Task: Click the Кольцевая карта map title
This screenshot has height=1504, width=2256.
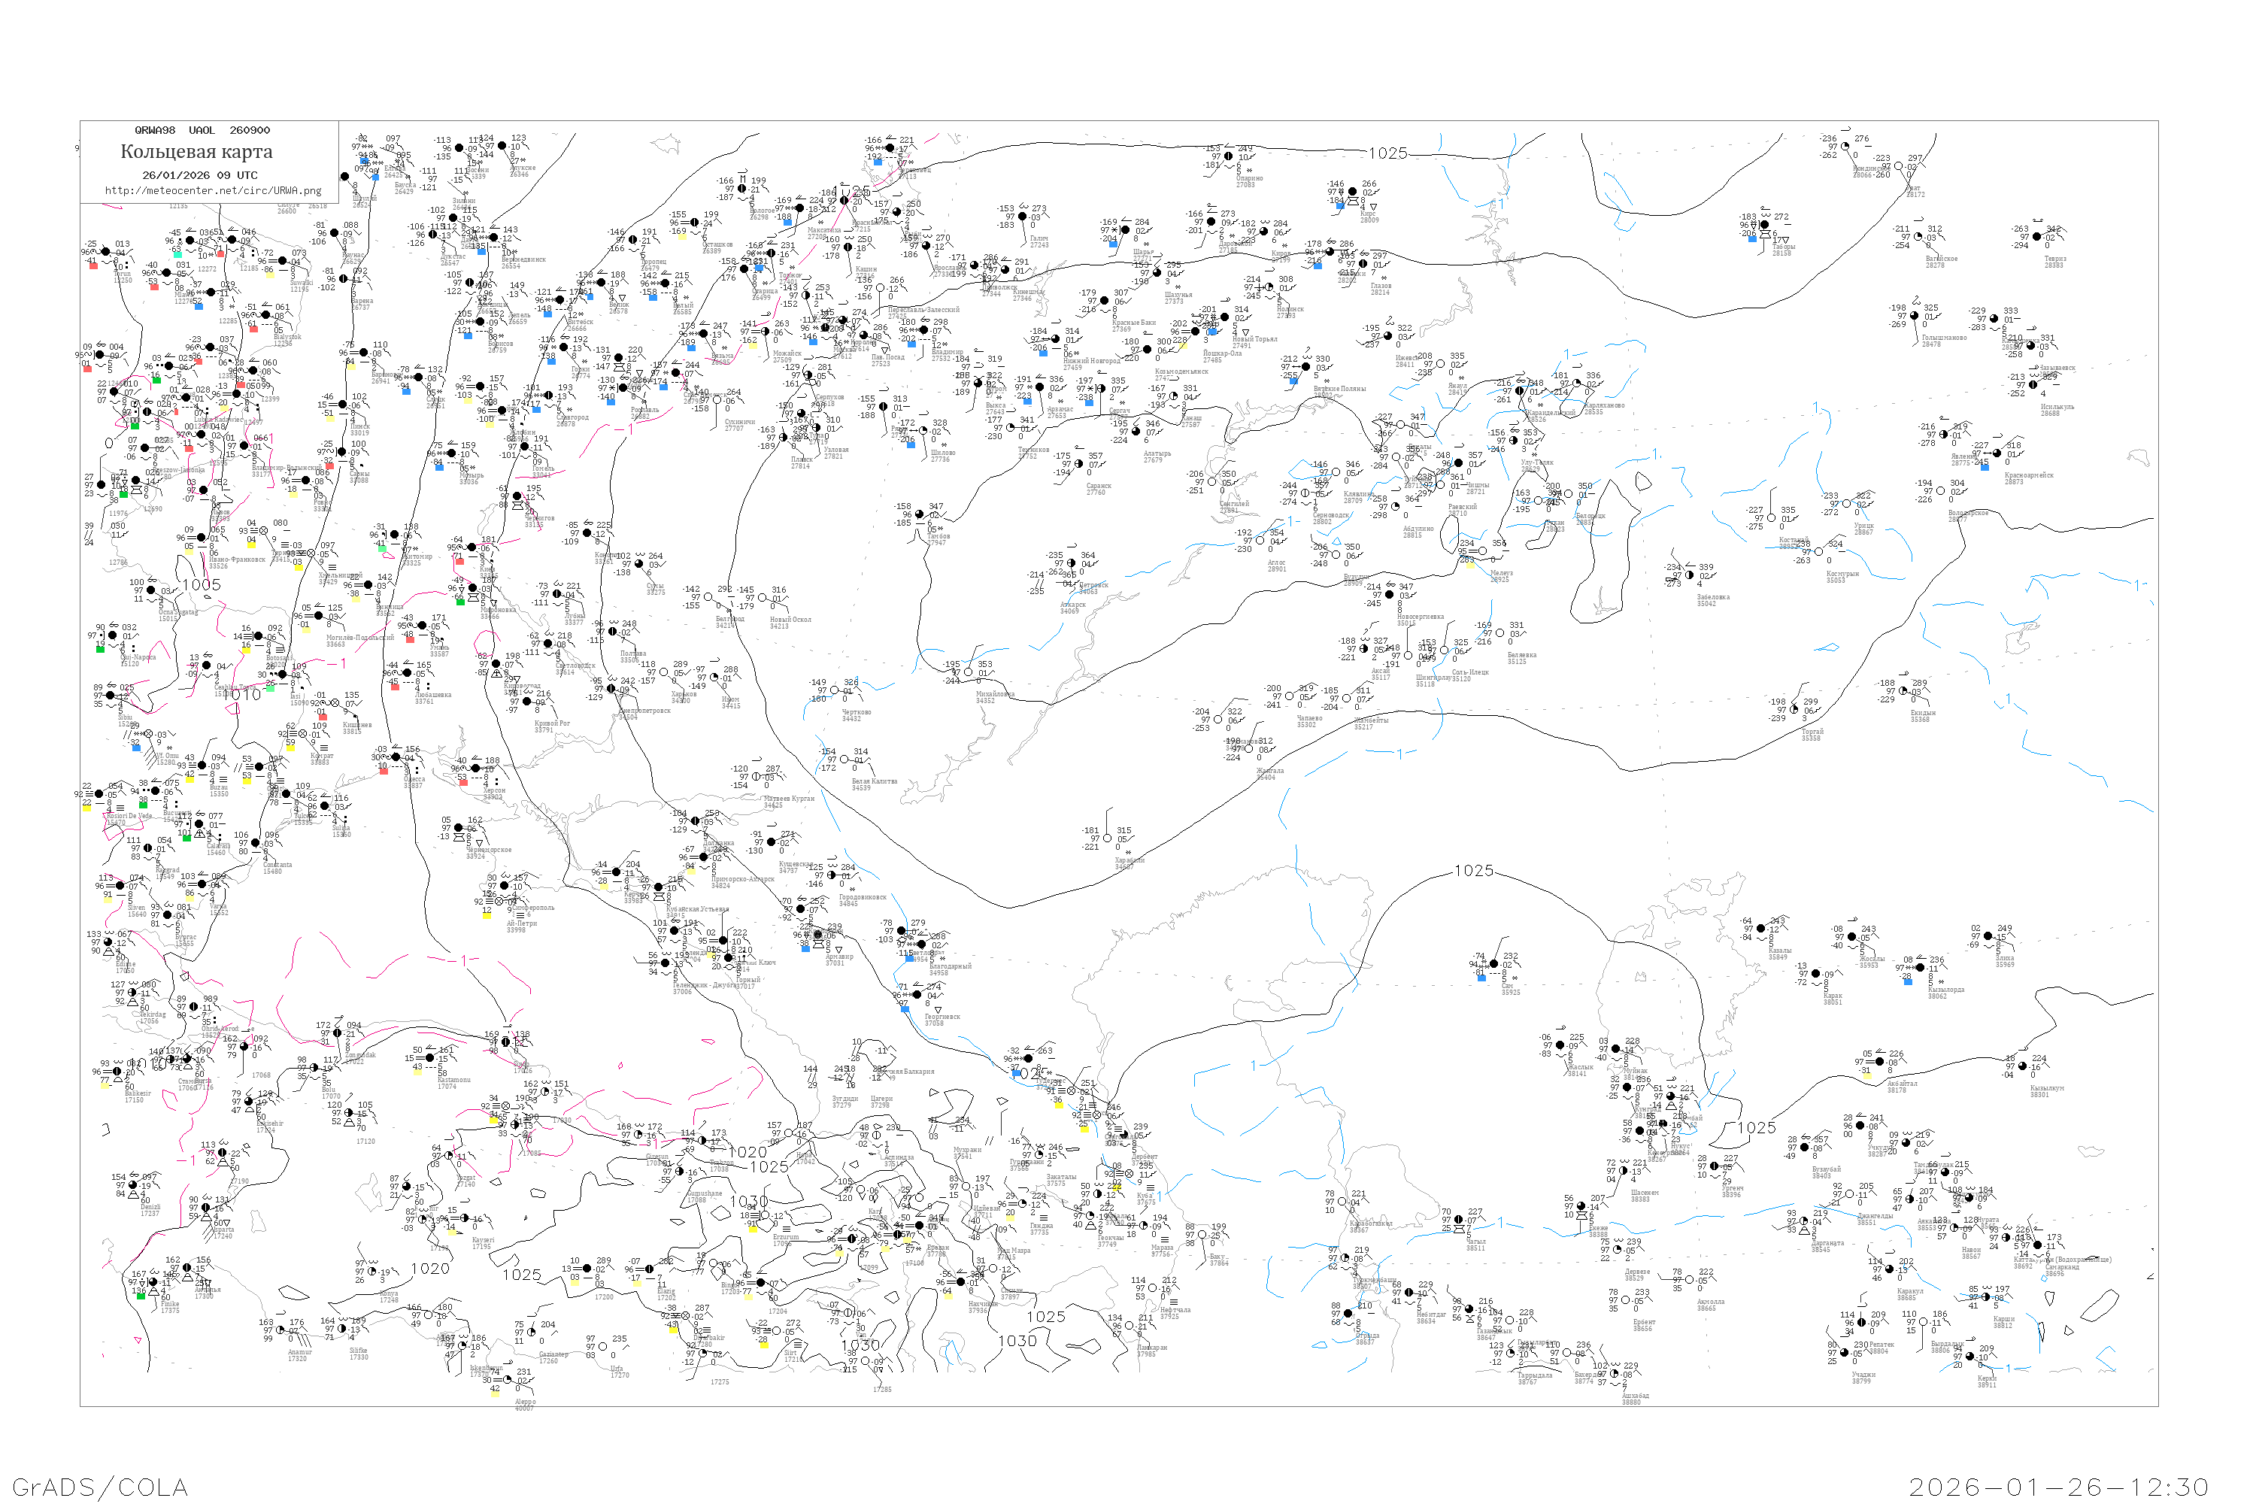Action: pyautogui.click(x=196, y=152)
